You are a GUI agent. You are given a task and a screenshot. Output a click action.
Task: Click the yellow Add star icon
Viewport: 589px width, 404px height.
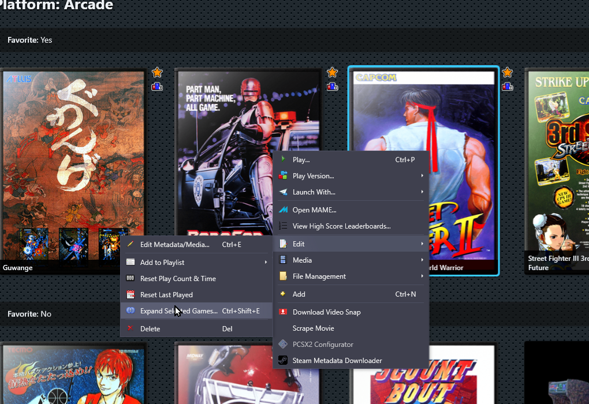pos(283,294)
